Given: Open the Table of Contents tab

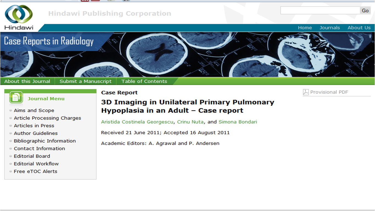Looking at the screenshot, I should click(x=144, y=81).
